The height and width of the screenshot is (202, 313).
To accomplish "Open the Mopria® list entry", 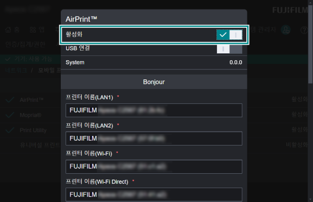I will point(30,115).
